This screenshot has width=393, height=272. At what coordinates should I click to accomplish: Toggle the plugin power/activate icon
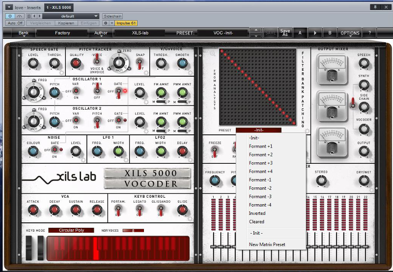[x=10, y=16]
